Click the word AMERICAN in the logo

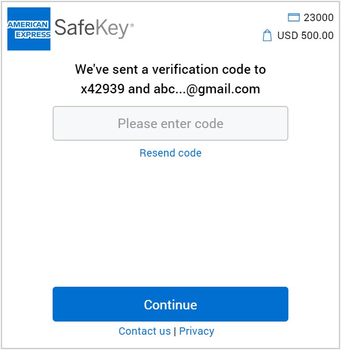click(29, 25)
